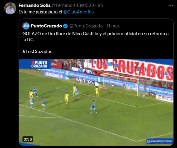Screen dimensions: 177x148
Task: Play the quoted goal video
Action: click(x=96, y=103)
